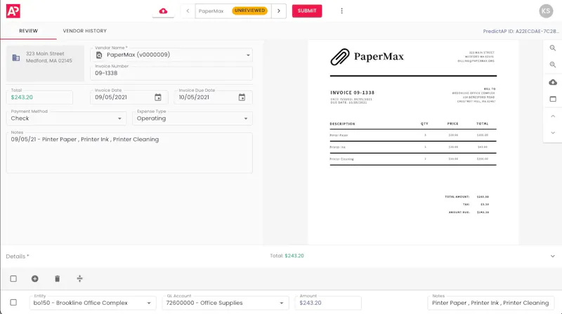Go to next page with down chevron
The width and height of the screenshot is (562, 314).
[x=553, y=132]
